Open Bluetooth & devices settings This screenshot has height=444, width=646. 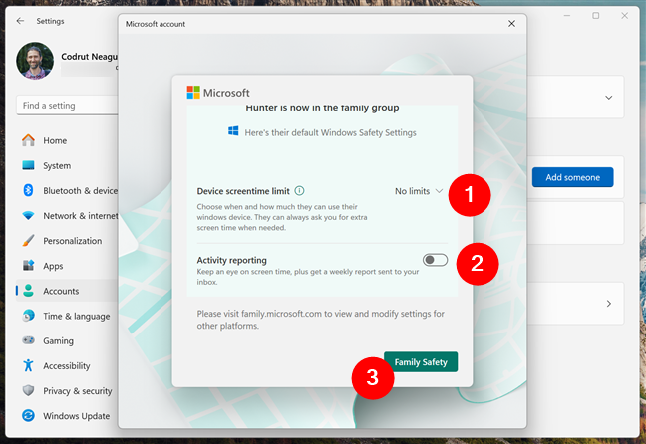[67, 190]
